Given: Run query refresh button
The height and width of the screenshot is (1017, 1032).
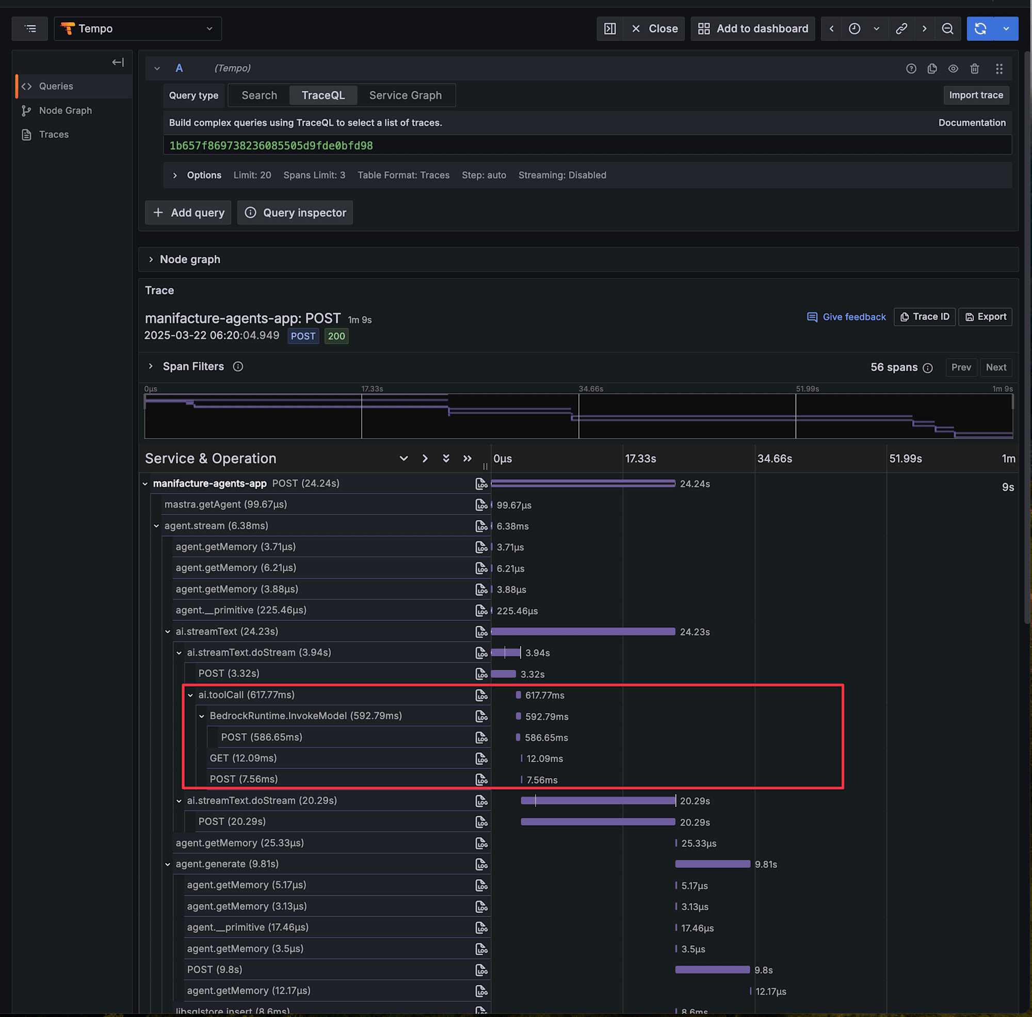Looking at the screenshot, I should [x=980, y=29].
